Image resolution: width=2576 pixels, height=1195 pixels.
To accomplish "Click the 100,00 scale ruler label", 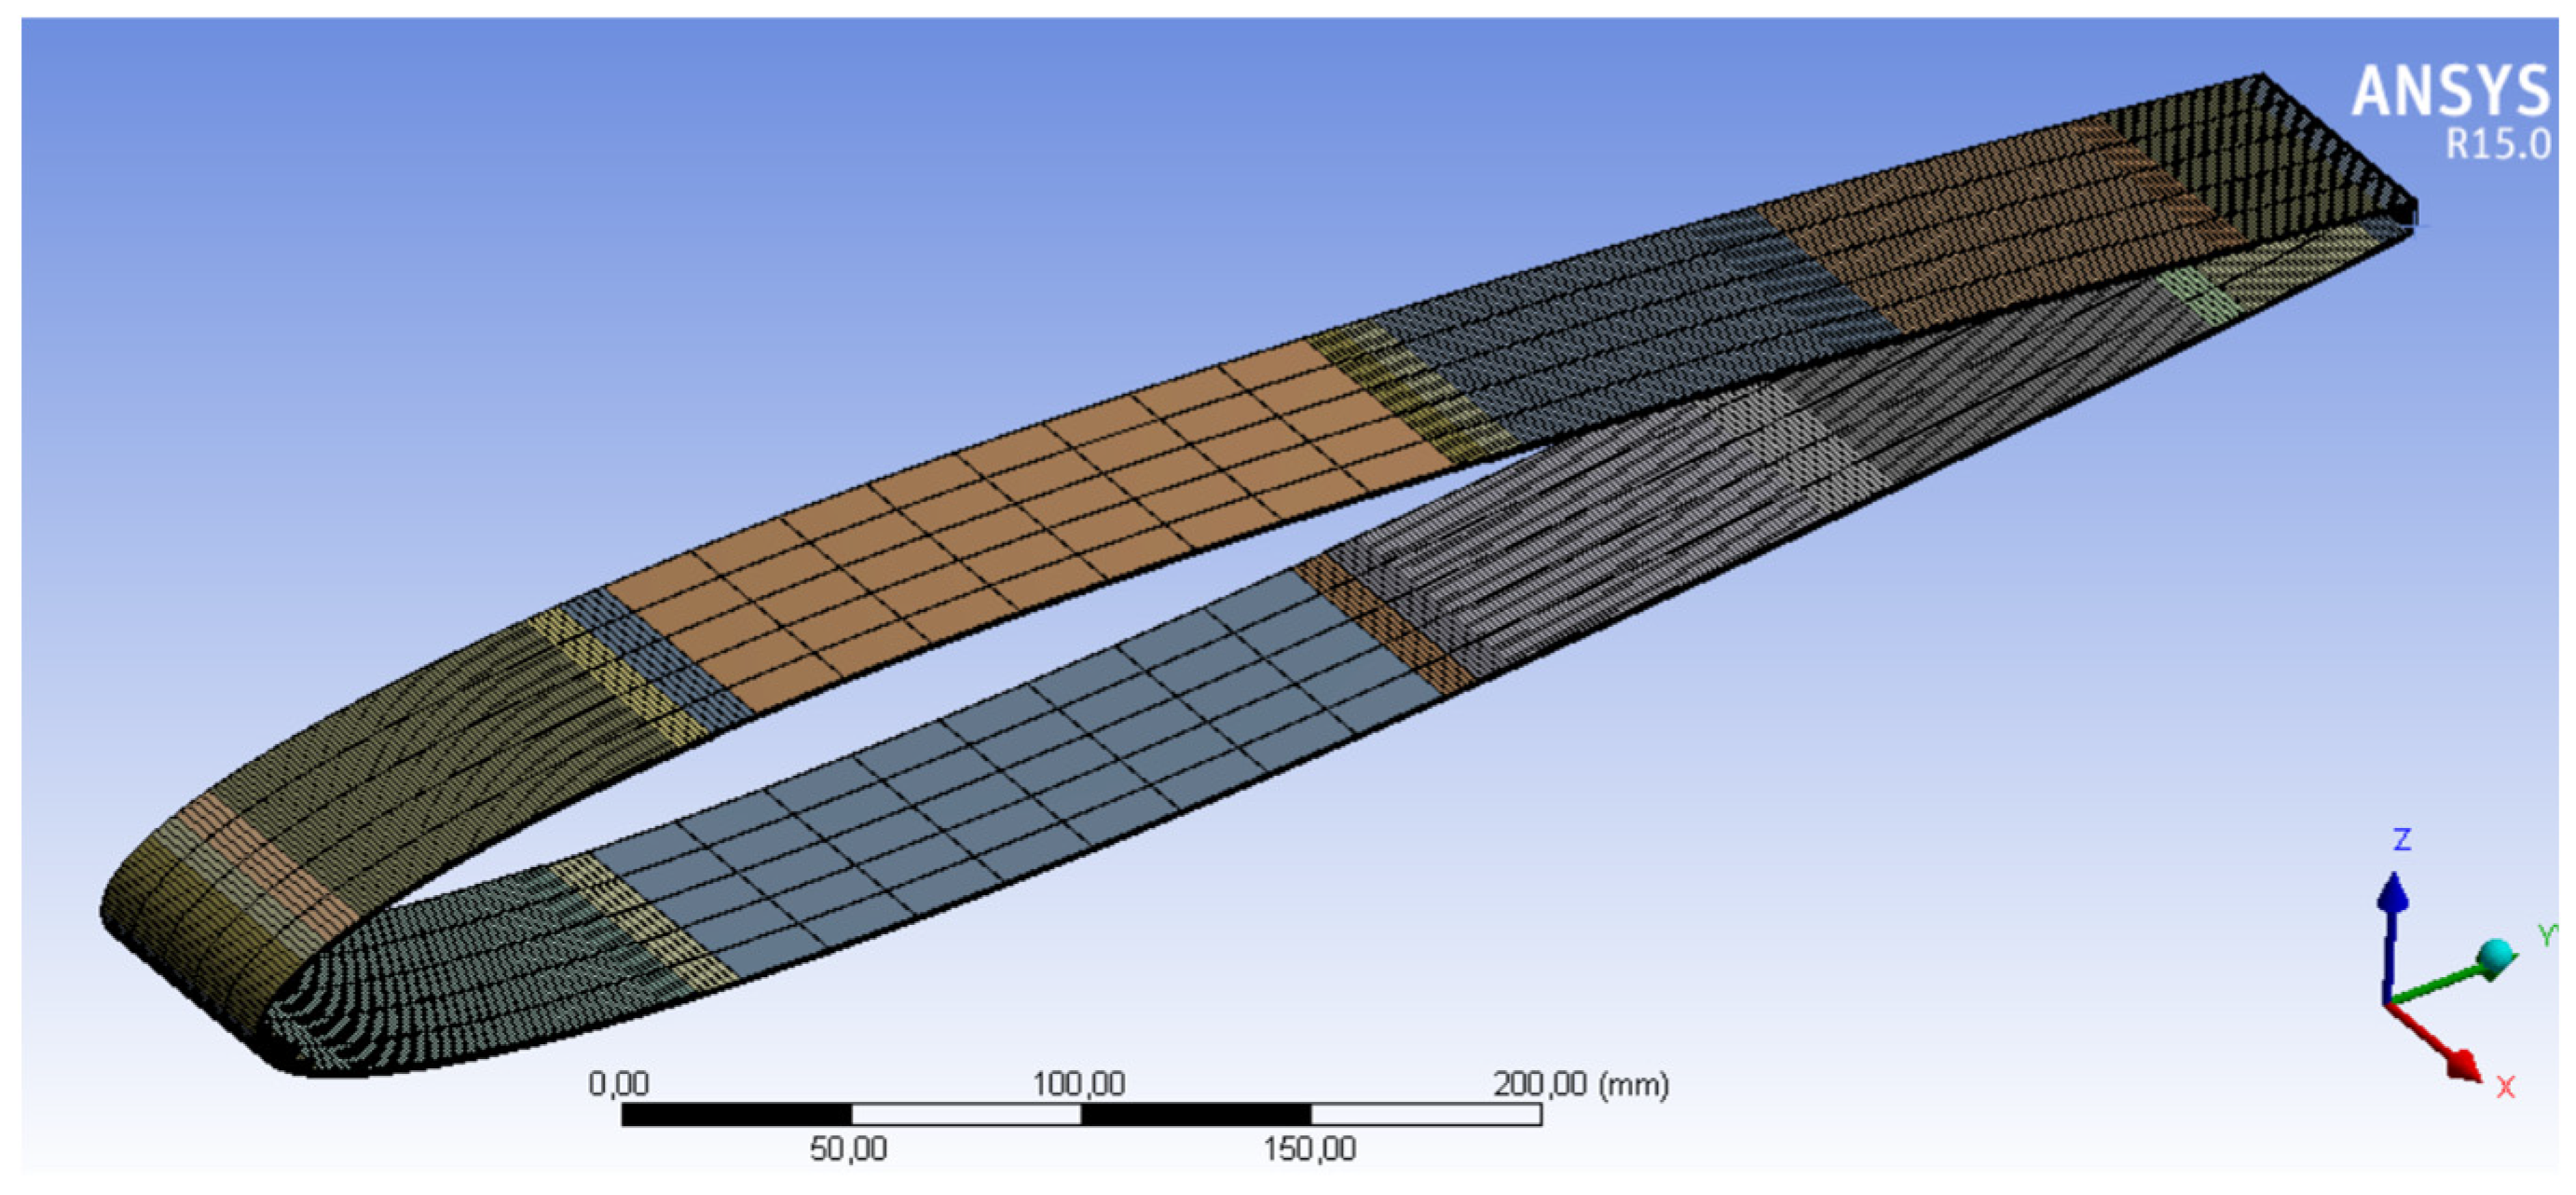I will (x=1078, y=1083).
